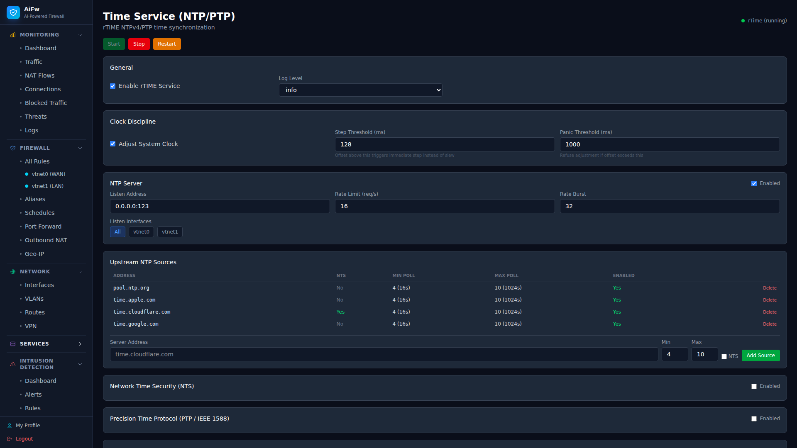The image size is (797, 448).
Task: Open vtnet0 (WAN) rules
Action: pyautogui.click(x=49, y=174)
